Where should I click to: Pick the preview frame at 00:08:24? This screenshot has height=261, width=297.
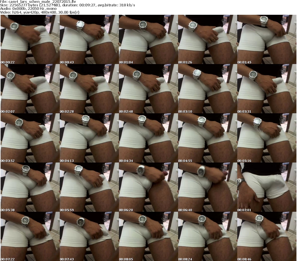click(x=207, y=236)
